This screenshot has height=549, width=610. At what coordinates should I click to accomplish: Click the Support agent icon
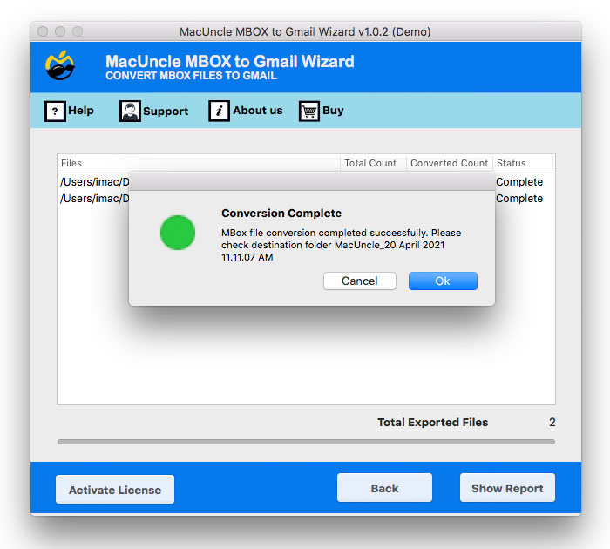coord(130,112)
